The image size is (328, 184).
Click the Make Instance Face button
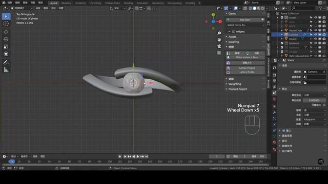coord(247,57)
